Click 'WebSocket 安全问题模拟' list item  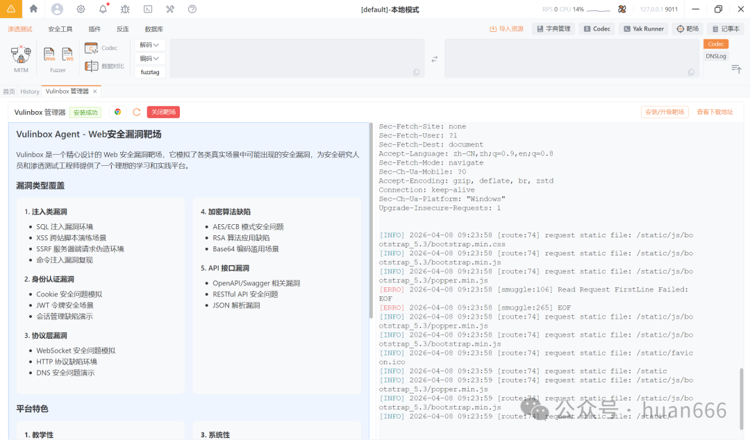[76, 350]
